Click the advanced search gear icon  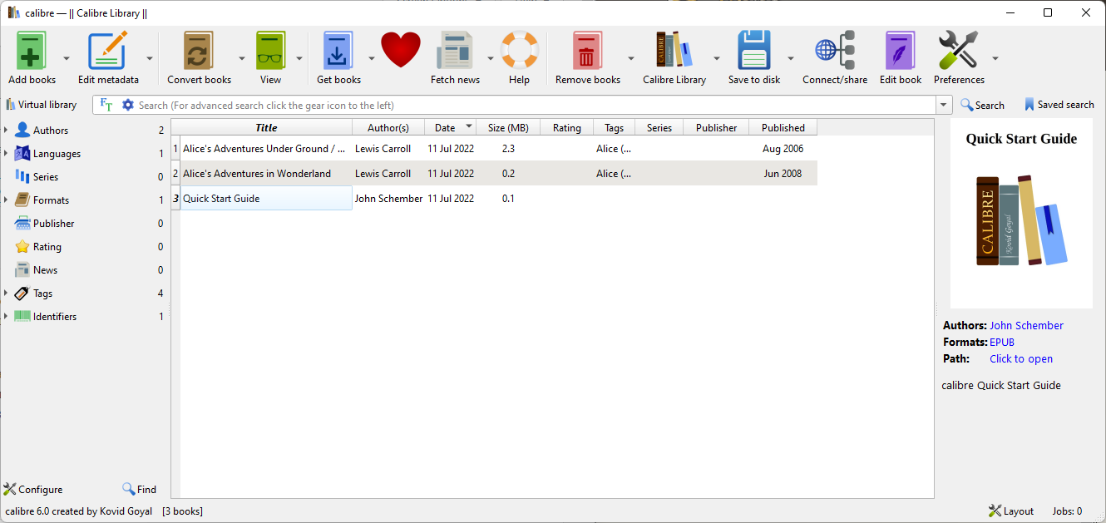coord(127,105)
